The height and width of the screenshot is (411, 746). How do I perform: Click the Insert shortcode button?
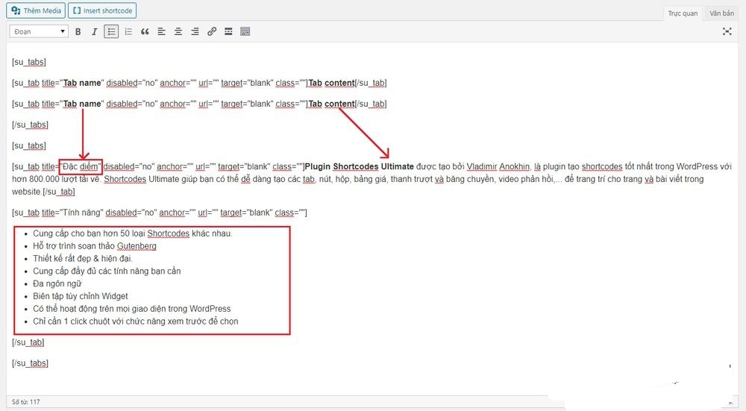tap(102, 10)
